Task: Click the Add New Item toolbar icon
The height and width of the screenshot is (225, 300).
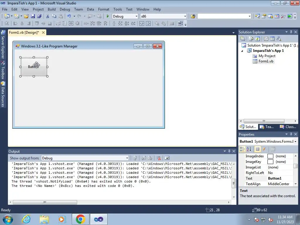Action: pyautogui.click(x=17, y=16)
